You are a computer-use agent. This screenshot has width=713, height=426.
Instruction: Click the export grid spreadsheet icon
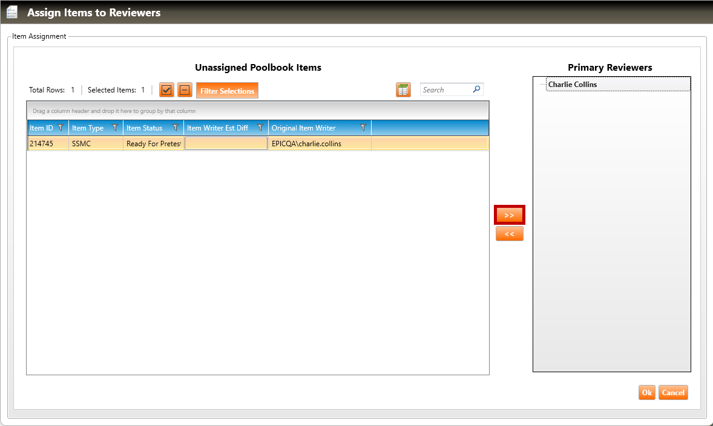tap(403, 90)
